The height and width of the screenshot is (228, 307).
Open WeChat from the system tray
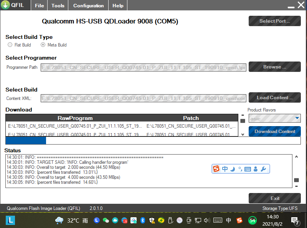pos(106,221)
